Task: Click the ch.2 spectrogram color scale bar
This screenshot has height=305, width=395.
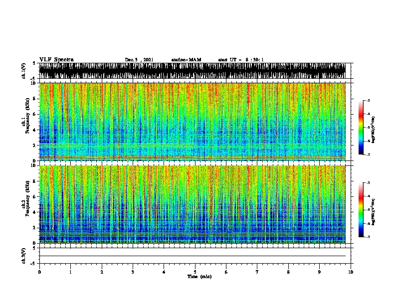Action: 361,210
